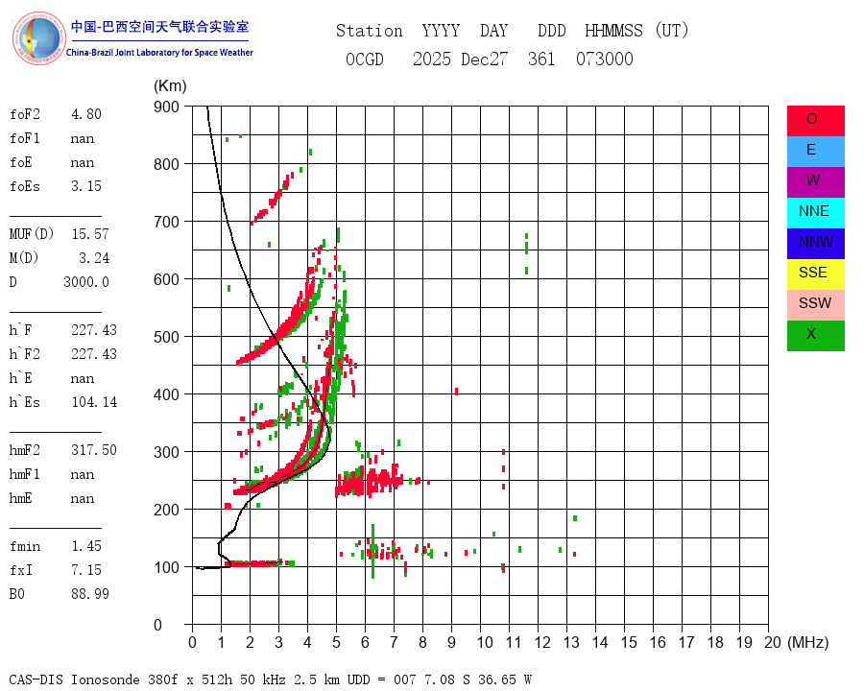The width and height of the screenshot is (864, 691).
Task: Click the foE label row
Action: (52, 162)
